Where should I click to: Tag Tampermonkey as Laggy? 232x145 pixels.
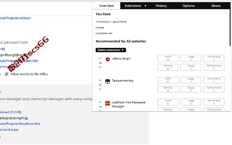(x=191, y=80)
